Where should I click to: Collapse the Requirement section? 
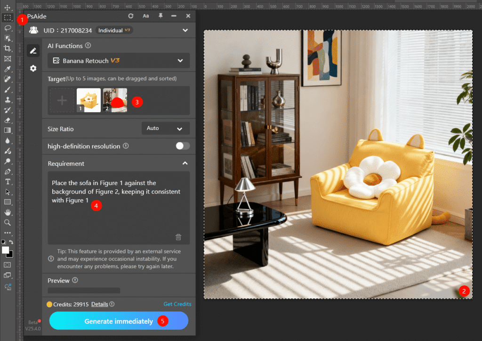185,163
